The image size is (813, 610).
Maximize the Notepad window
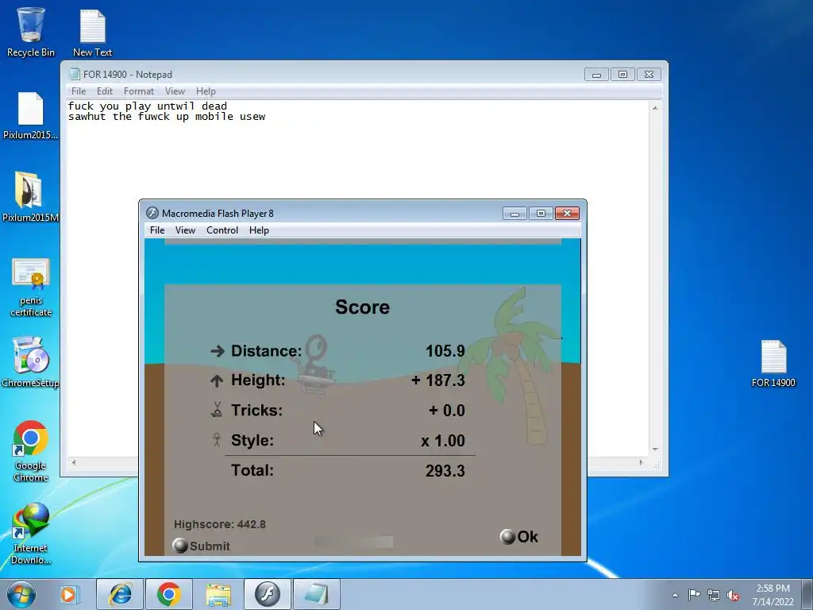622,74
